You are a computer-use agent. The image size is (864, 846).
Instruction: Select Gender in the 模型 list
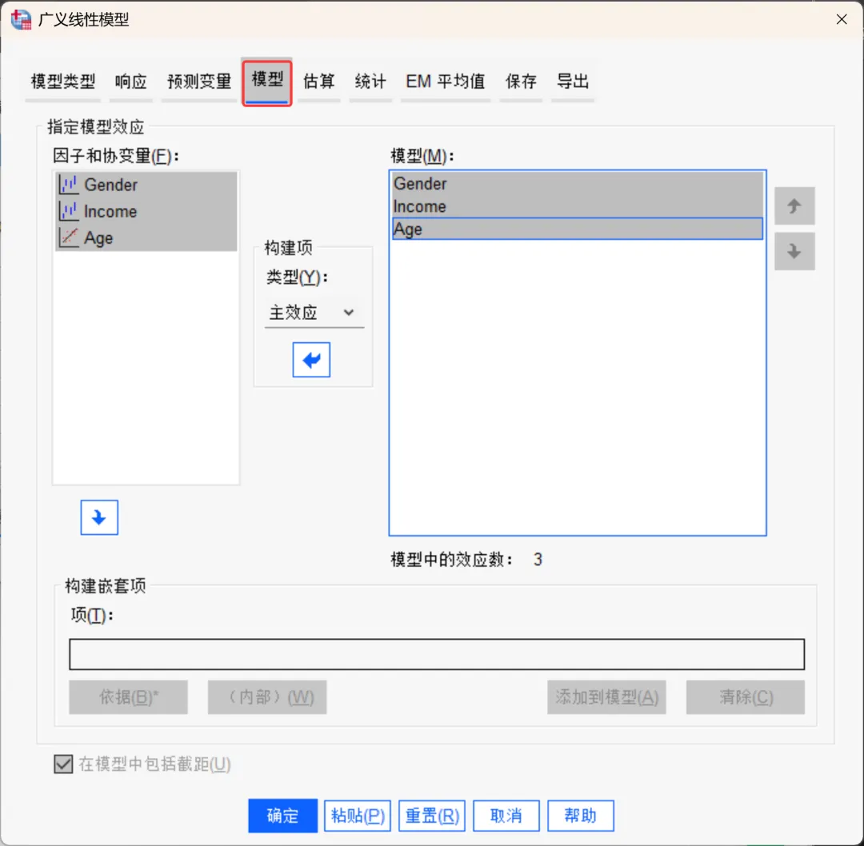point(578,183)
